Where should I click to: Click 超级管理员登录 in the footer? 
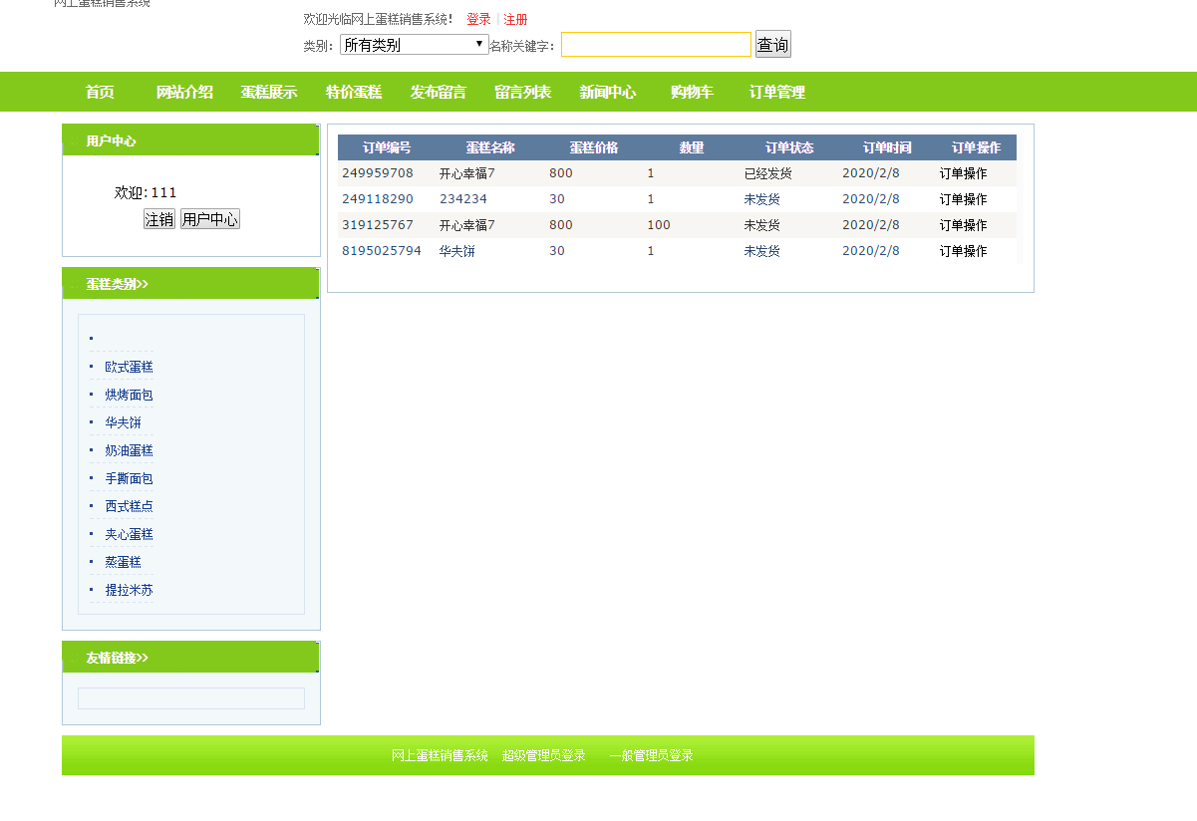544,755
